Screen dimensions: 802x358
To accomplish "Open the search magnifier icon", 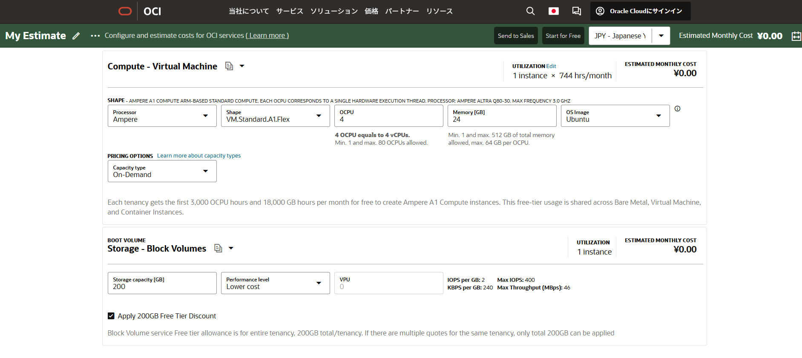I will point(530,11).
